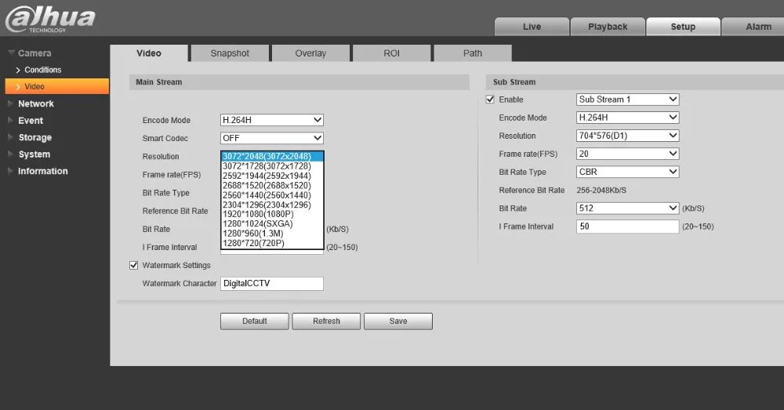Open the Sub Stream 1 dropdown
The height and width of the screenshot is (410, 784).
click(627, 100)
